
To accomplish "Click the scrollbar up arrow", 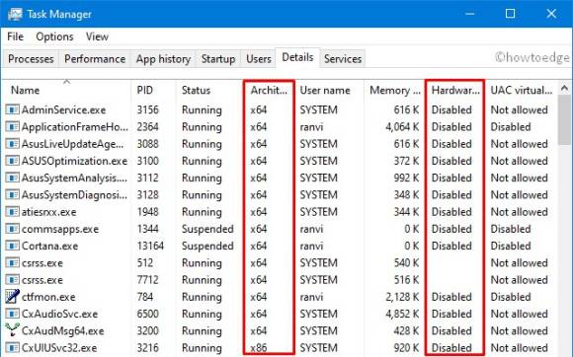I will pos(564,88).
